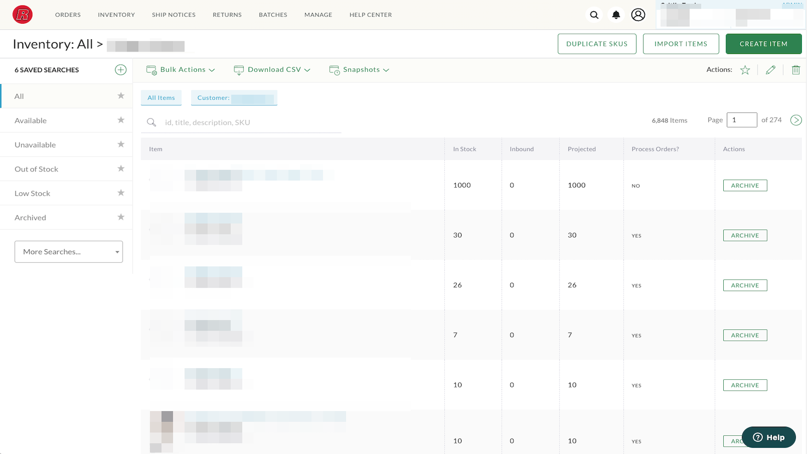Select the All Items filter tab

(x=161, y=98)
